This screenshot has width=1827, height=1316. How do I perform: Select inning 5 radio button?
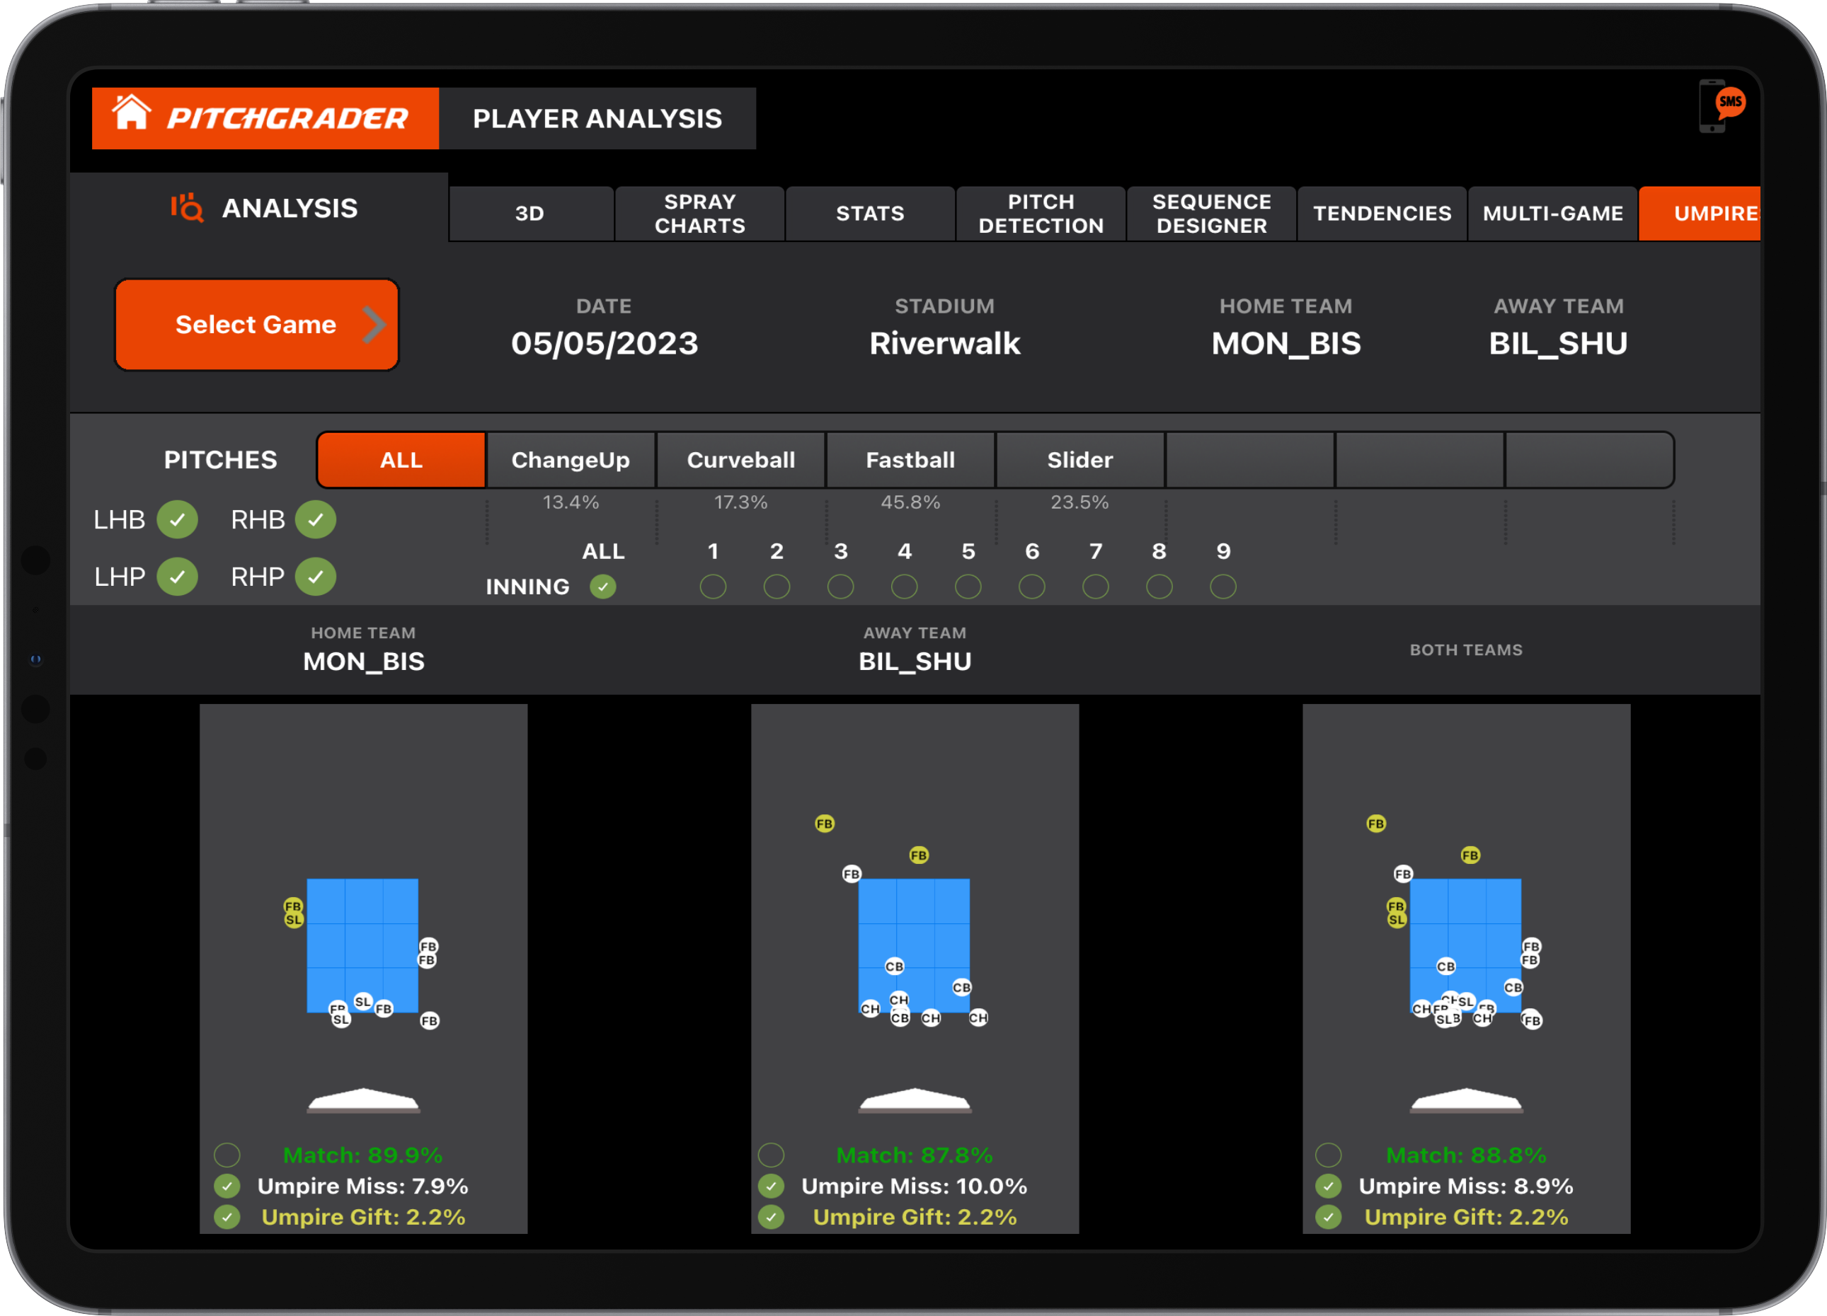click(968, 587)
